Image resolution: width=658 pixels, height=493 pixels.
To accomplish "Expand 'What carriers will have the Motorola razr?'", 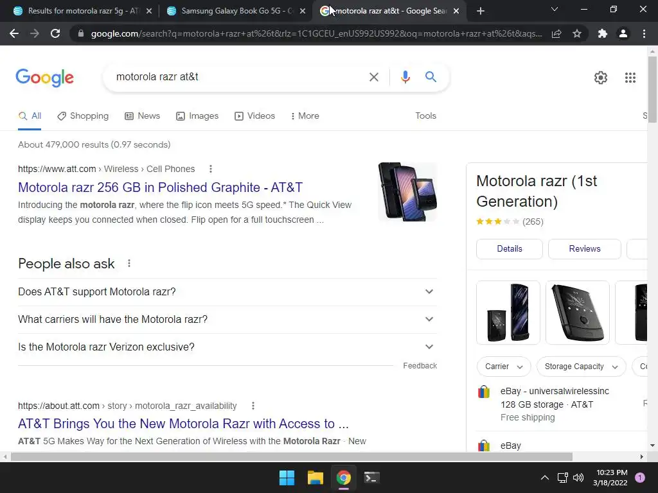I will click(x=227, y=320).
